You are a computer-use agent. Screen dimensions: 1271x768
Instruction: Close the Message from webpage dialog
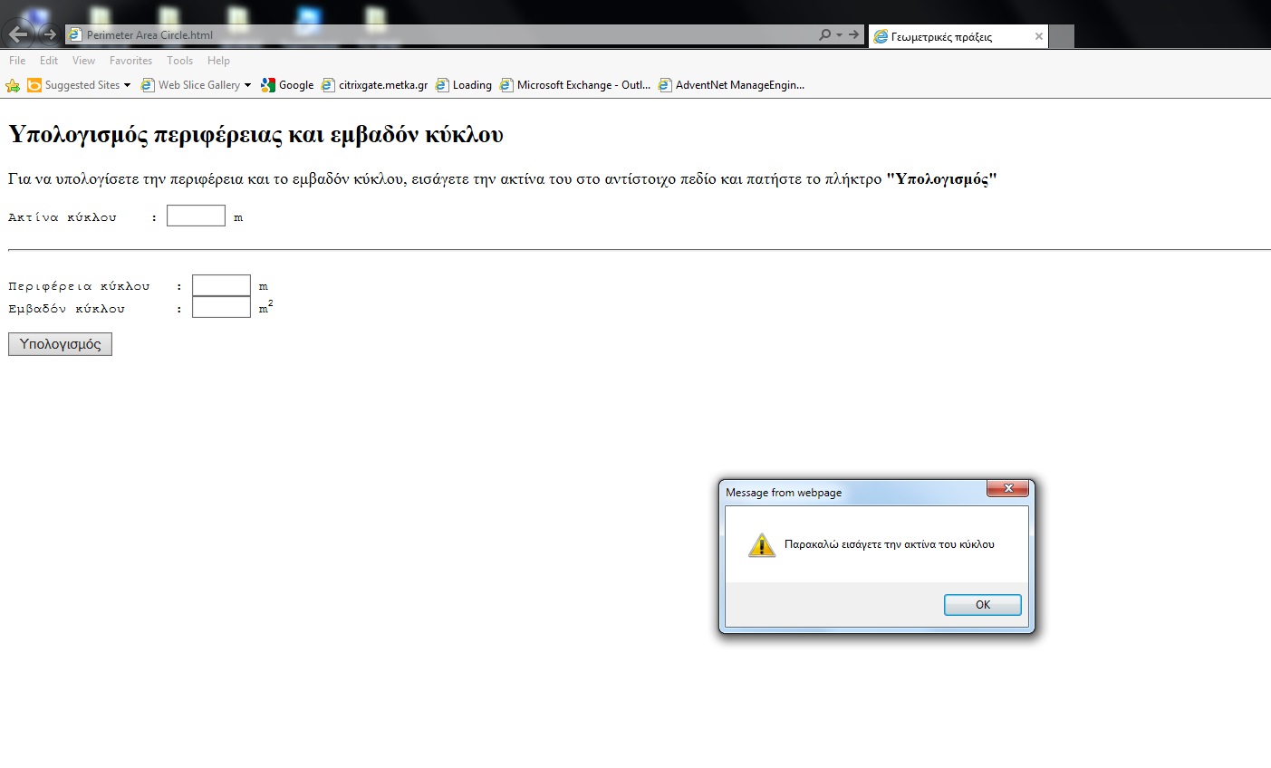(x=1006, y=489)
